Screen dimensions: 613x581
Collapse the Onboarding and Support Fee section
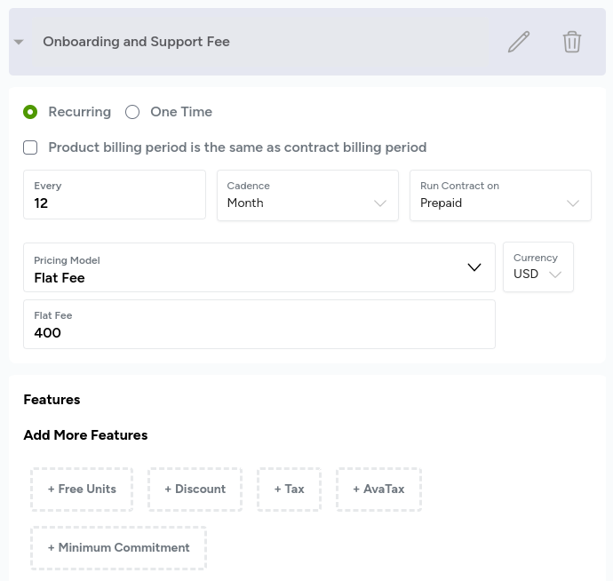[x=19, y=42]
